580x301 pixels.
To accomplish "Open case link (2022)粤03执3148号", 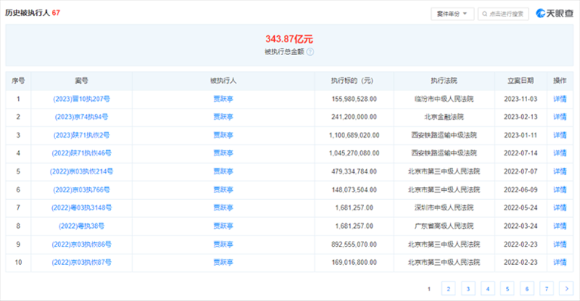I will coord(82,208).
